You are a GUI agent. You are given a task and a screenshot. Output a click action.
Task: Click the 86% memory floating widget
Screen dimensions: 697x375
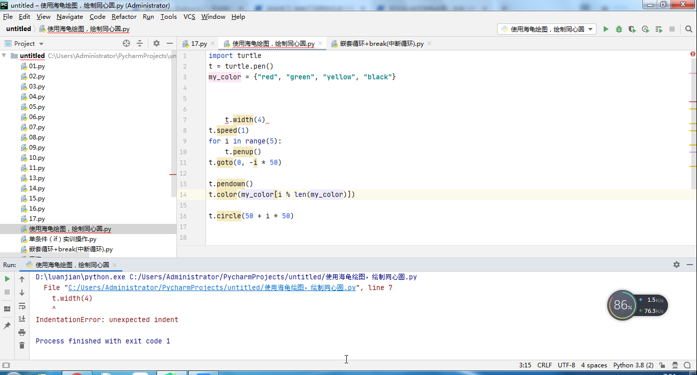(x=622, y=305)
